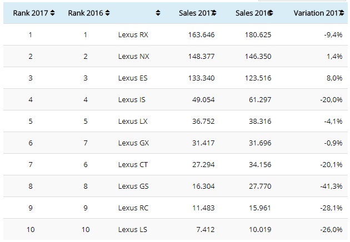350x242 pixels.
Task: Click the Lexus ES model cell
Action: click(x=133, y=78)
